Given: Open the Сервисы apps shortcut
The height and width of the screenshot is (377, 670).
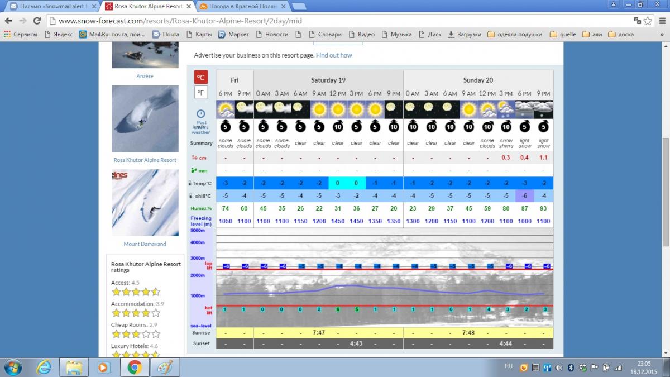Looking at the screenshot, I should click(x=20, y=34).
